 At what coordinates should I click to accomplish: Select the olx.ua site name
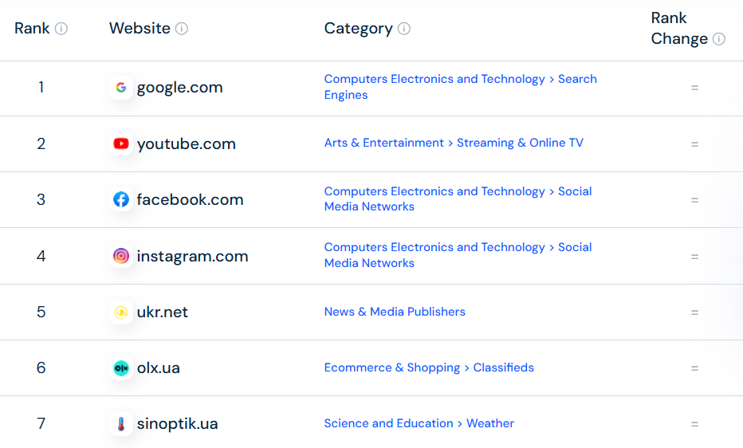(x=159, y=368)
